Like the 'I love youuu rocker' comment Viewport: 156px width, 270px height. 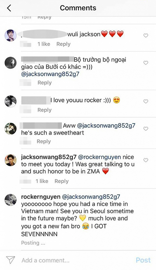click(146, 101)
